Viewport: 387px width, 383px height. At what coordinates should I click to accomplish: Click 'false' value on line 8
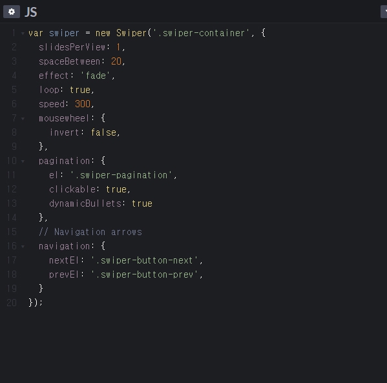(x=103, y=132)
